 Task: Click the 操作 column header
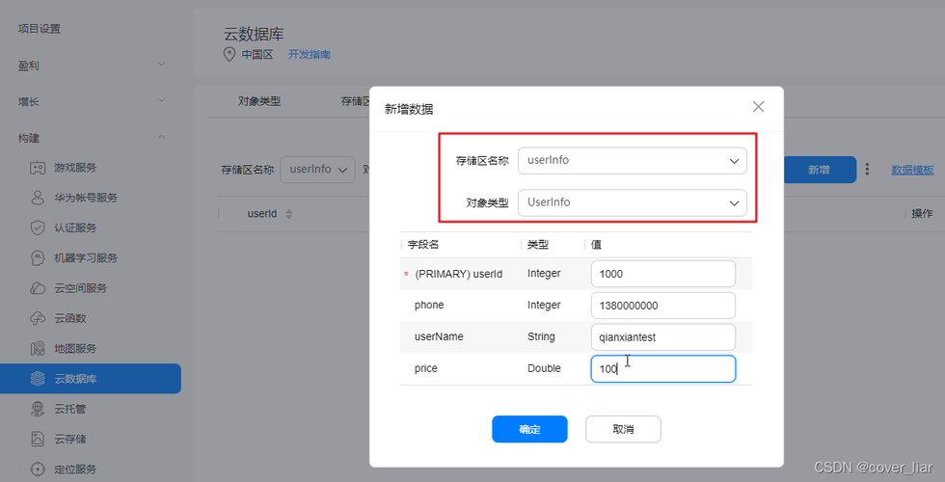point(922,213)
